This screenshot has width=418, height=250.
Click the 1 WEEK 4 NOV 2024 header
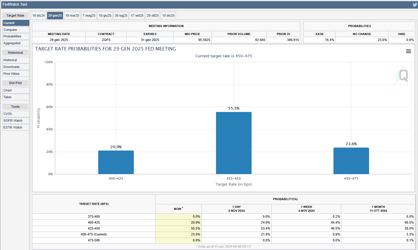pyautogui.click(x=306, y=209)
